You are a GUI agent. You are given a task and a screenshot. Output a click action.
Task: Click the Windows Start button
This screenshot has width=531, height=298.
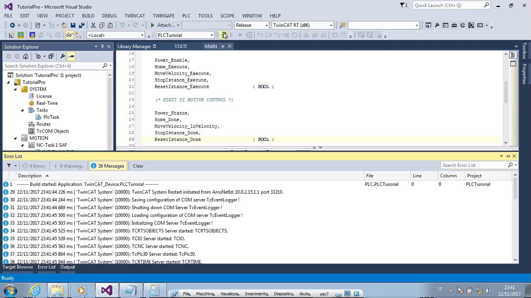tap(10, 291)
